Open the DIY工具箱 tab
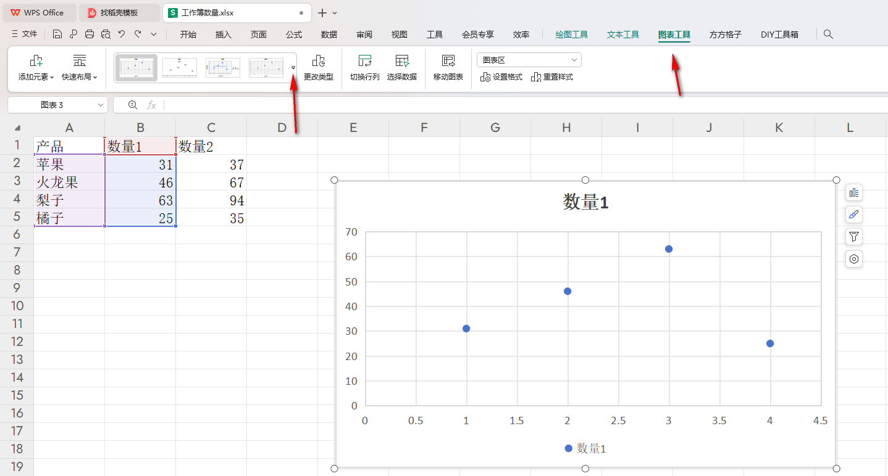 click(x=779, y=35)
